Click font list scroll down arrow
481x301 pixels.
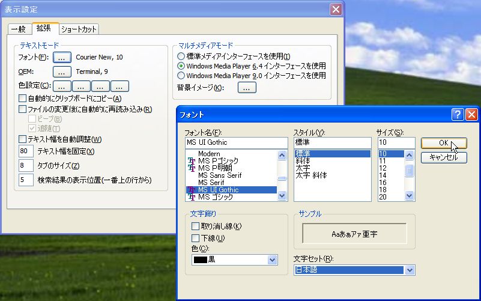(282, 195)
